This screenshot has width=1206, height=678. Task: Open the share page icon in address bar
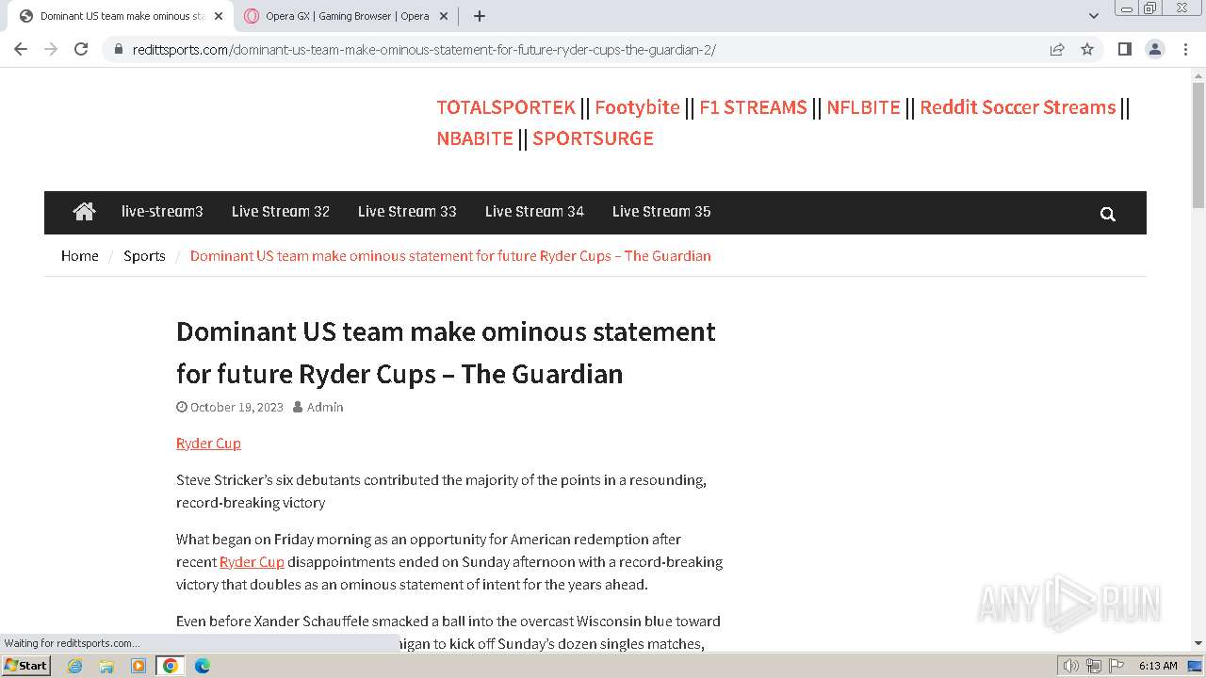[x=1057, y=49]
